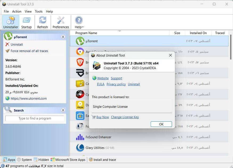Click the red X Uninstall icon
This screenshot has height=168, width=233.
[7, 44]
